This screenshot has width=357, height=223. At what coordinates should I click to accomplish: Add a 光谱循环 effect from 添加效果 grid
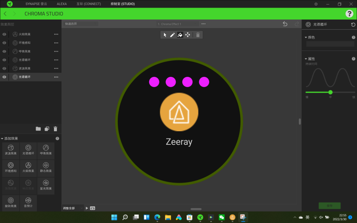[x=28, y=150]
